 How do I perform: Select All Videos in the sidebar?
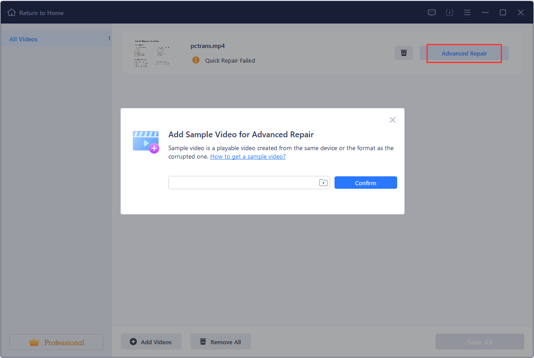23,39
